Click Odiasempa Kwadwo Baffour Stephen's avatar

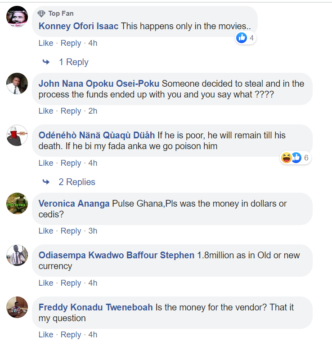click(18, 255)
